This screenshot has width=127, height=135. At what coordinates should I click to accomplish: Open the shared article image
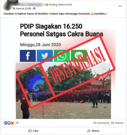(x=63, y=91)
